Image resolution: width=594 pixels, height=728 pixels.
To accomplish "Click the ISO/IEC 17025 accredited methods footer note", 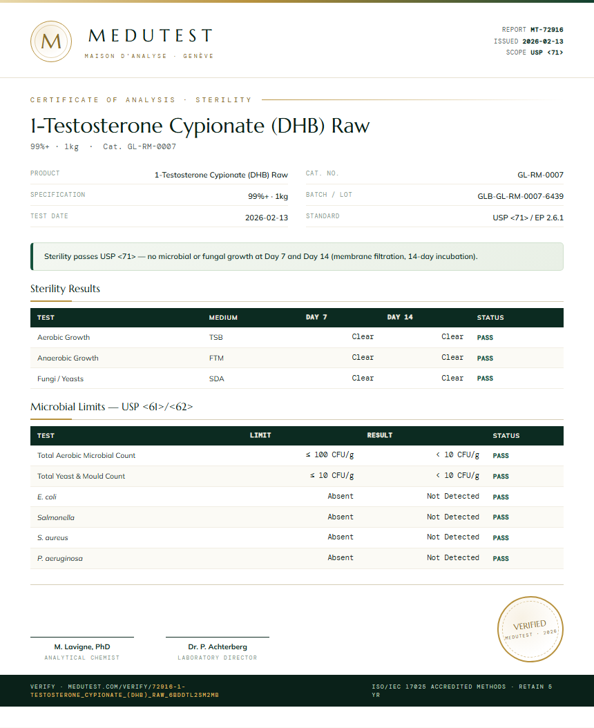I will pos(462,691).
